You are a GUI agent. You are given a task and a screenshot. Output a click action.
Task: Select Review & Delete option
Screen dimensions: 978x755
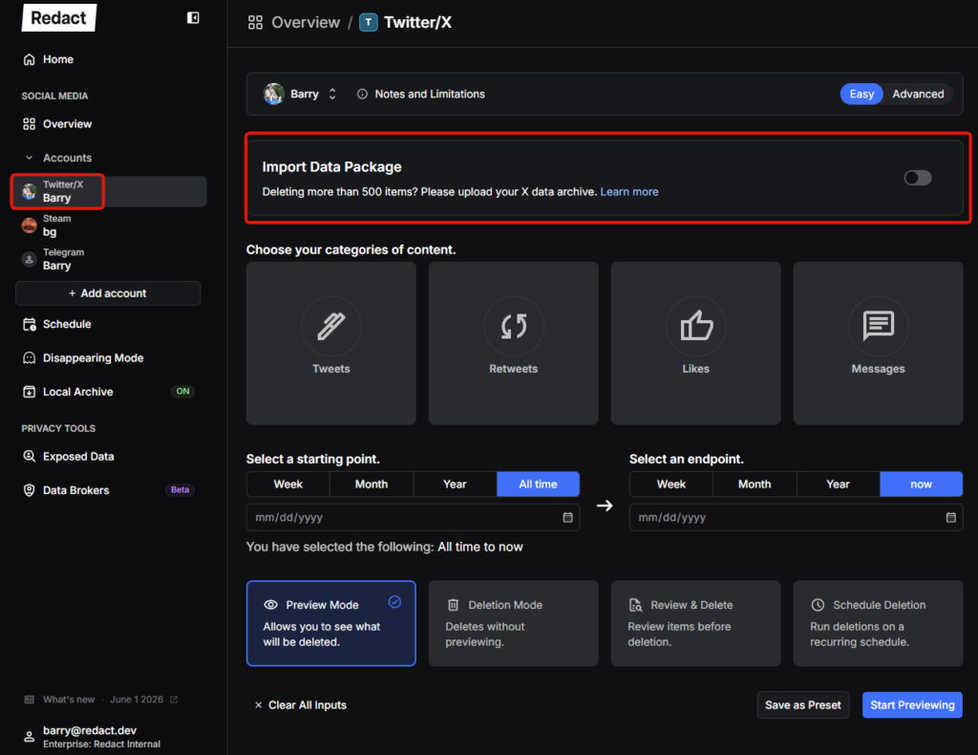point(695,623)
